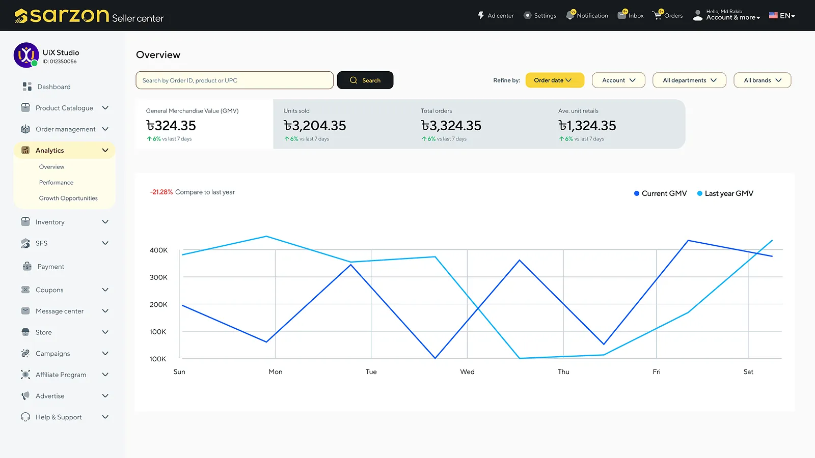Click the Product Catalogue box icon

[25, 108]
